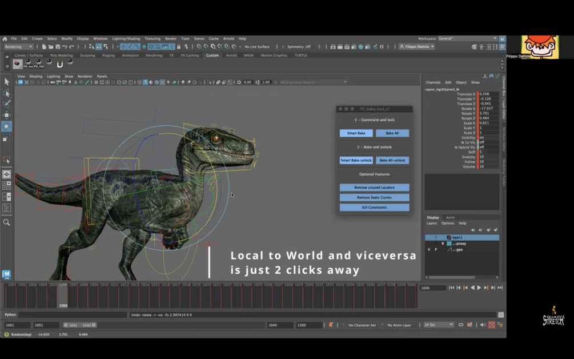The height and width of the screenshot is (359, 574).
Task: Click the Smart Bake button
Action: [356, 133]
